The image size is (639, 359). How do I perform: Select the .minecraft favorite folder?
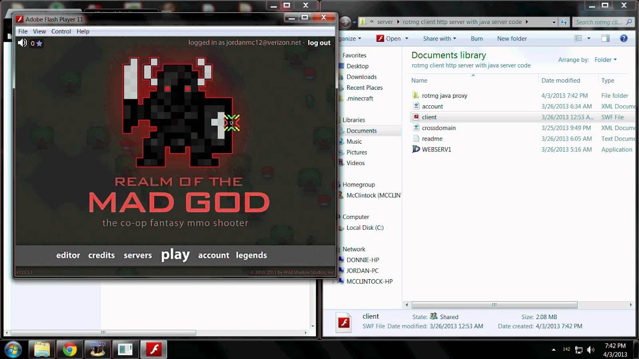click(x=359, y=98)
